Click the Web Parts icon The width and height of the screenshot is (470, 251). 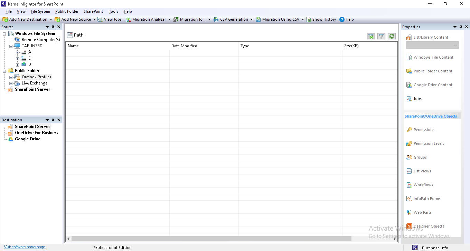click(x=409, y=212)
